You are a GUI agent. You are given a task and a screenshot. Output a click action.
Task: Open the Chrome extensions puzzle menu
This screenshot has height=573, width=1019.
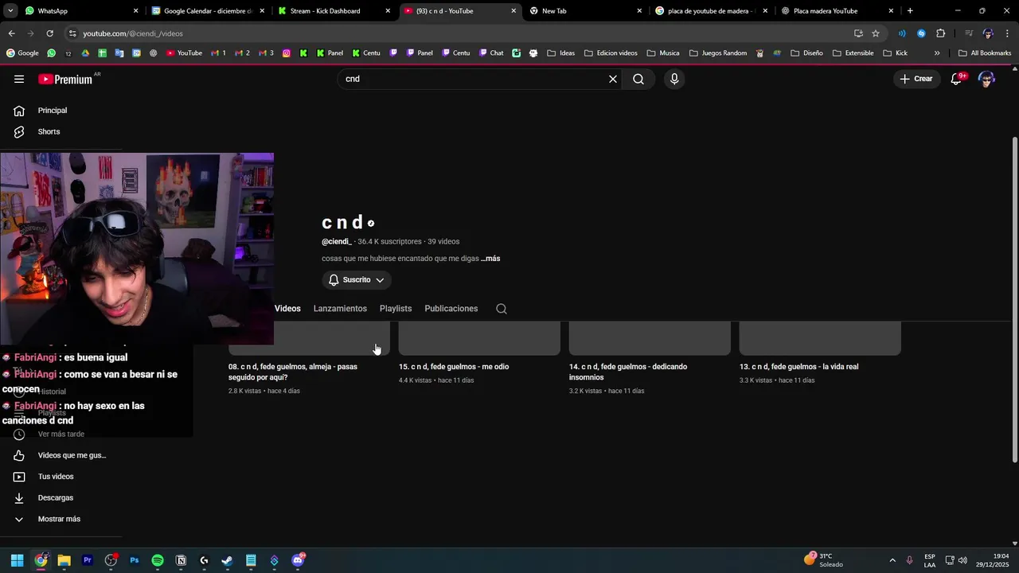(x=941, y=33)
